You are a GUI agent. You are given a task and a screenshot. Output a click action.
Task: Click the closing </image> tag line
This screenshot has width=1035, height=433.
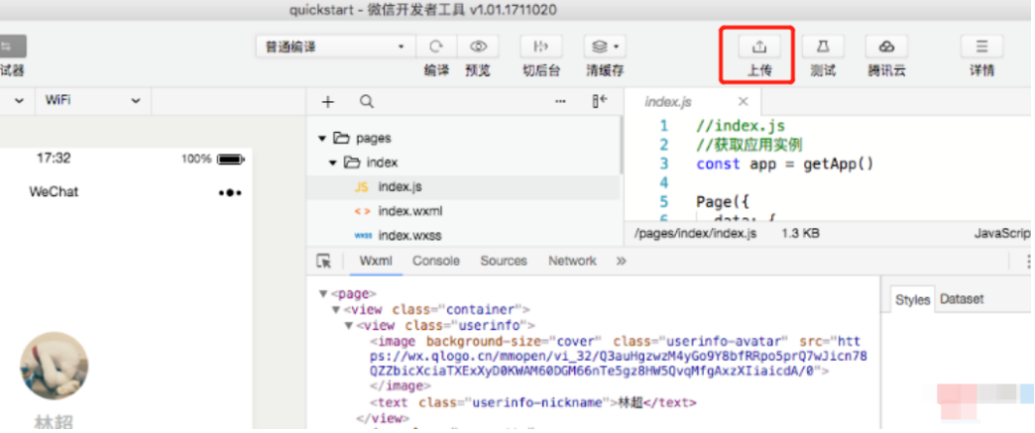400,386
